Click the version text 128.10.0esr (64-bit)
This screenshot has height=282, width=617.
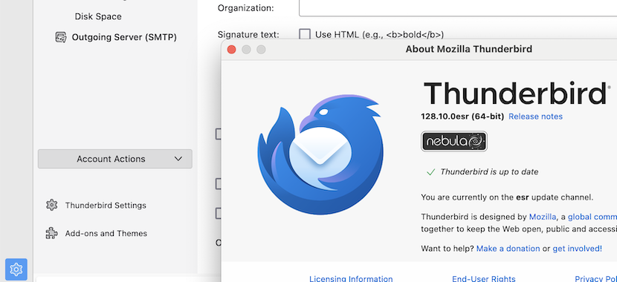click(x=462, y=117)
